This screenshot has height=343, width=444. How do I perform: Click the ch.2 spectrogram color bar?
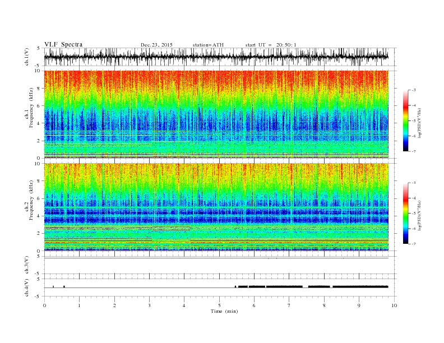(x=405, y=214)
